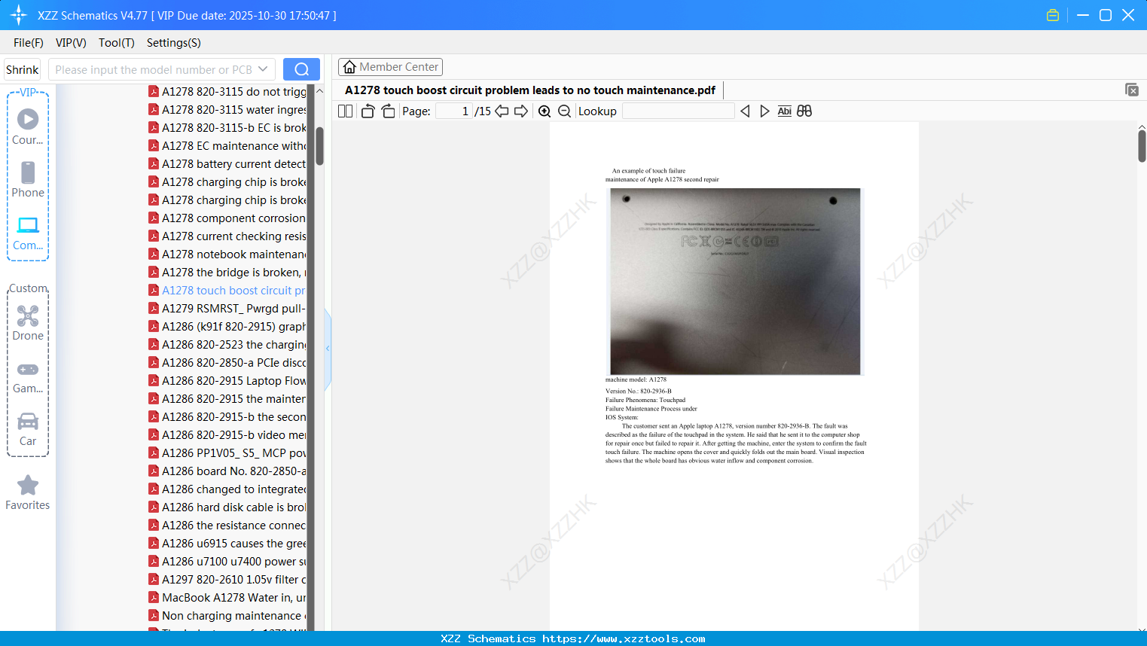1147x646 pixels.
Task: Click the blue search button
Action: pos(301,69)
